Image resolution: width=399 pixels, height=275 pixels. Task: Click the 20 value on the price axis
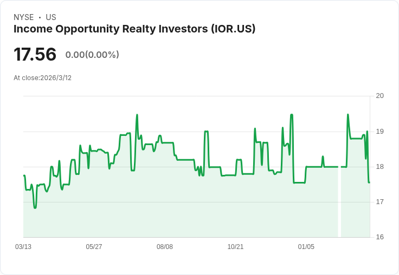[380, 96]
